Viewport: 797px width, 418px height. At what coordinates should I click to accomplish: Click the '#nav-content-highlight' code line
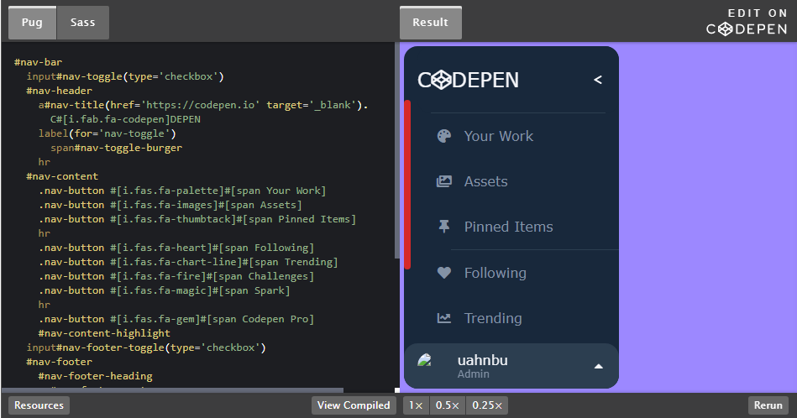pos(104,333)
